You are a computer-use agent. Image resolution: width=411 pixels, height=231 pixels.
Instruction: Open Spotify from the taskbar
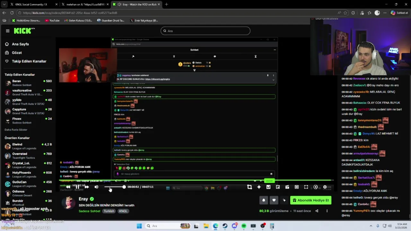tap(244, 226)
